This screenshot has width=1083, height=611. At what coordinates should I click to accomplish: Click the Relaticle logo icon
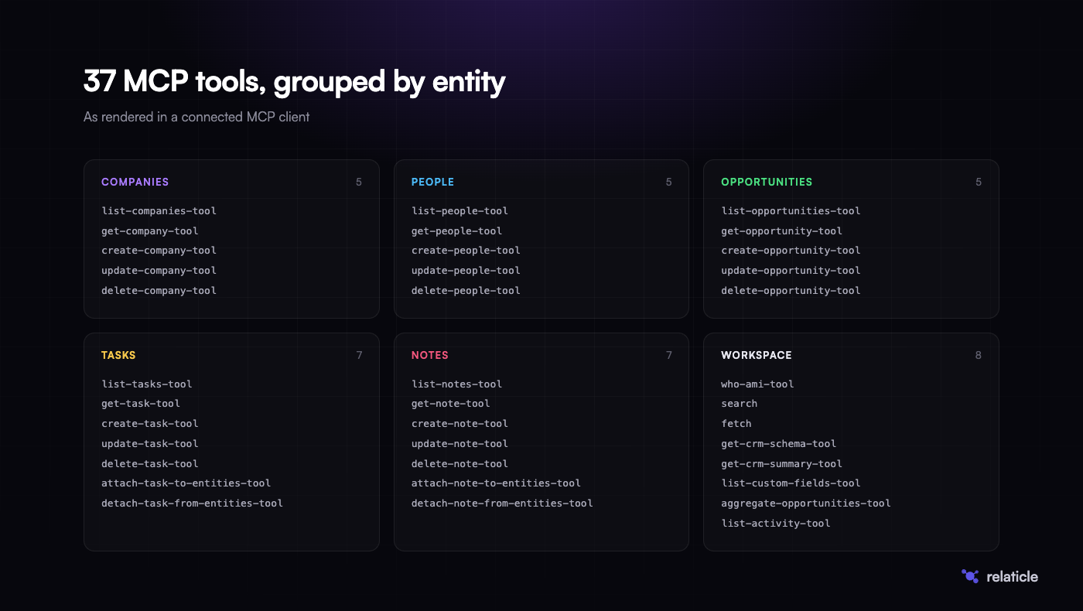970,576
